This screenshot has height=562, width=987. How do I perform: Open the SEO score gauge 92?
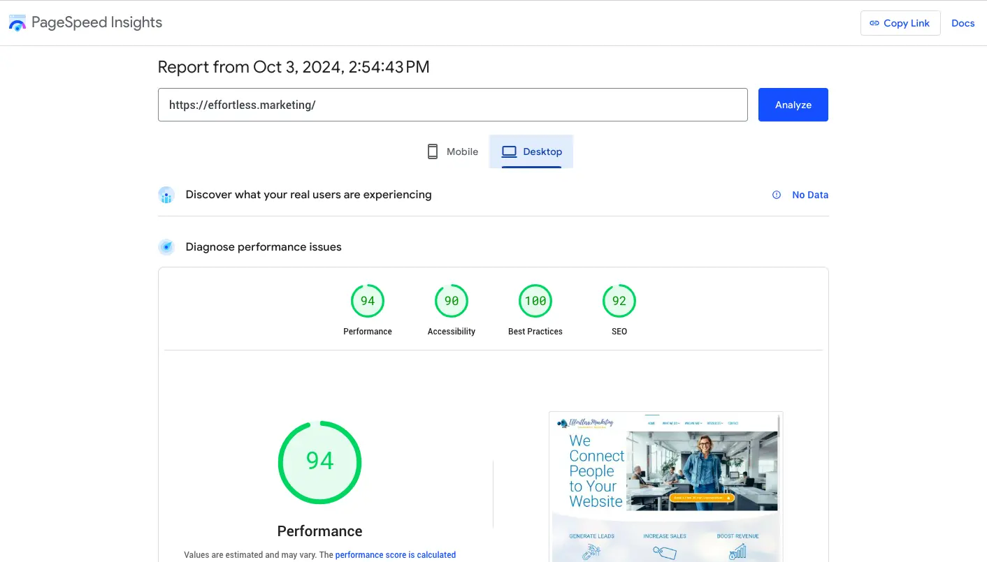point(619,302)
